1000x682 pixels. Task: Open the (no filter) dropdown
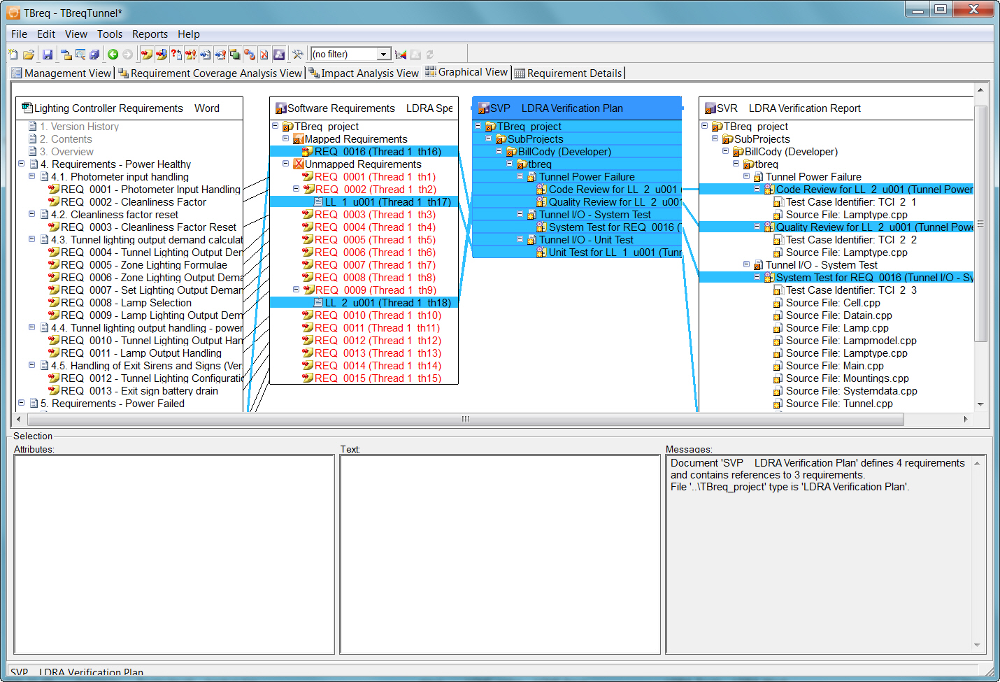(383, 55)
